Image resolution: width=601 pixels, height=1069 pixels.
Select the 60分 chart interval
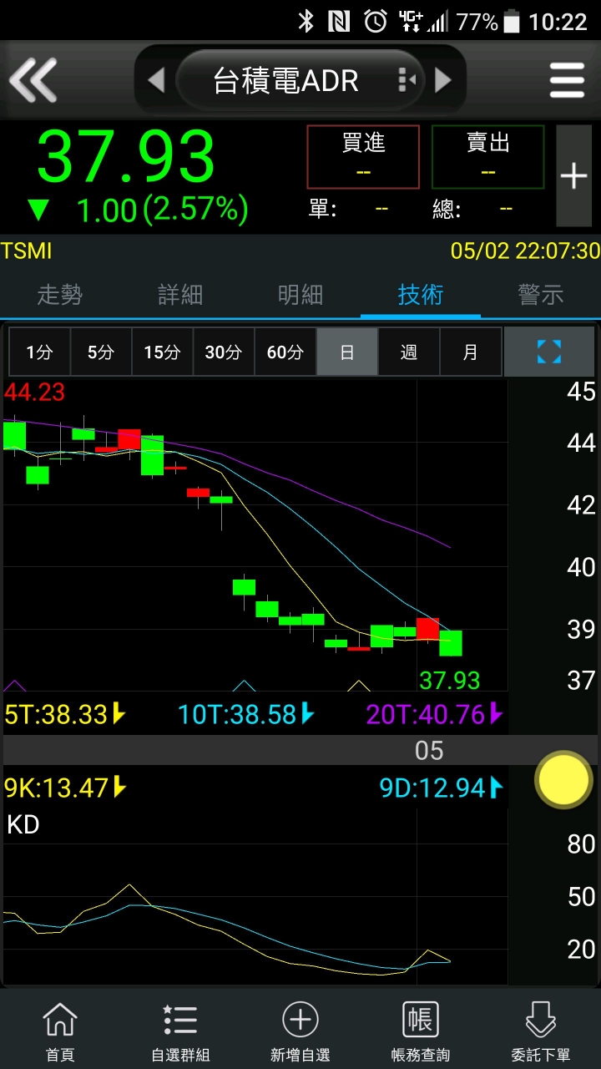tap(285, 352)
